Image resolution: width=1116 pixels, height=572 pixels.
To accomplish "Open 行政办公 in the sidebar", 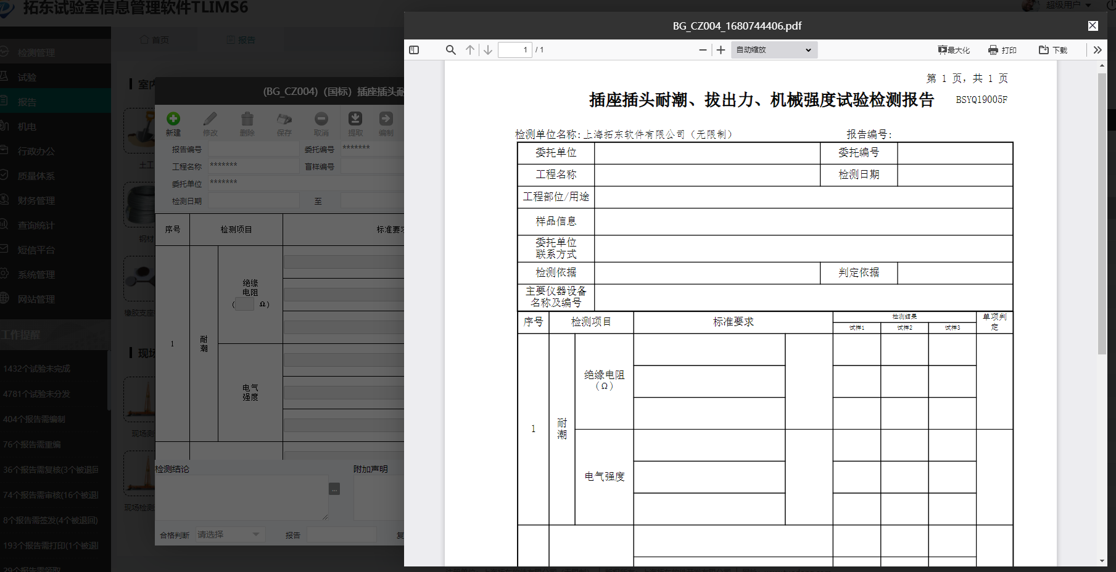I will click(x=56, y=151).
